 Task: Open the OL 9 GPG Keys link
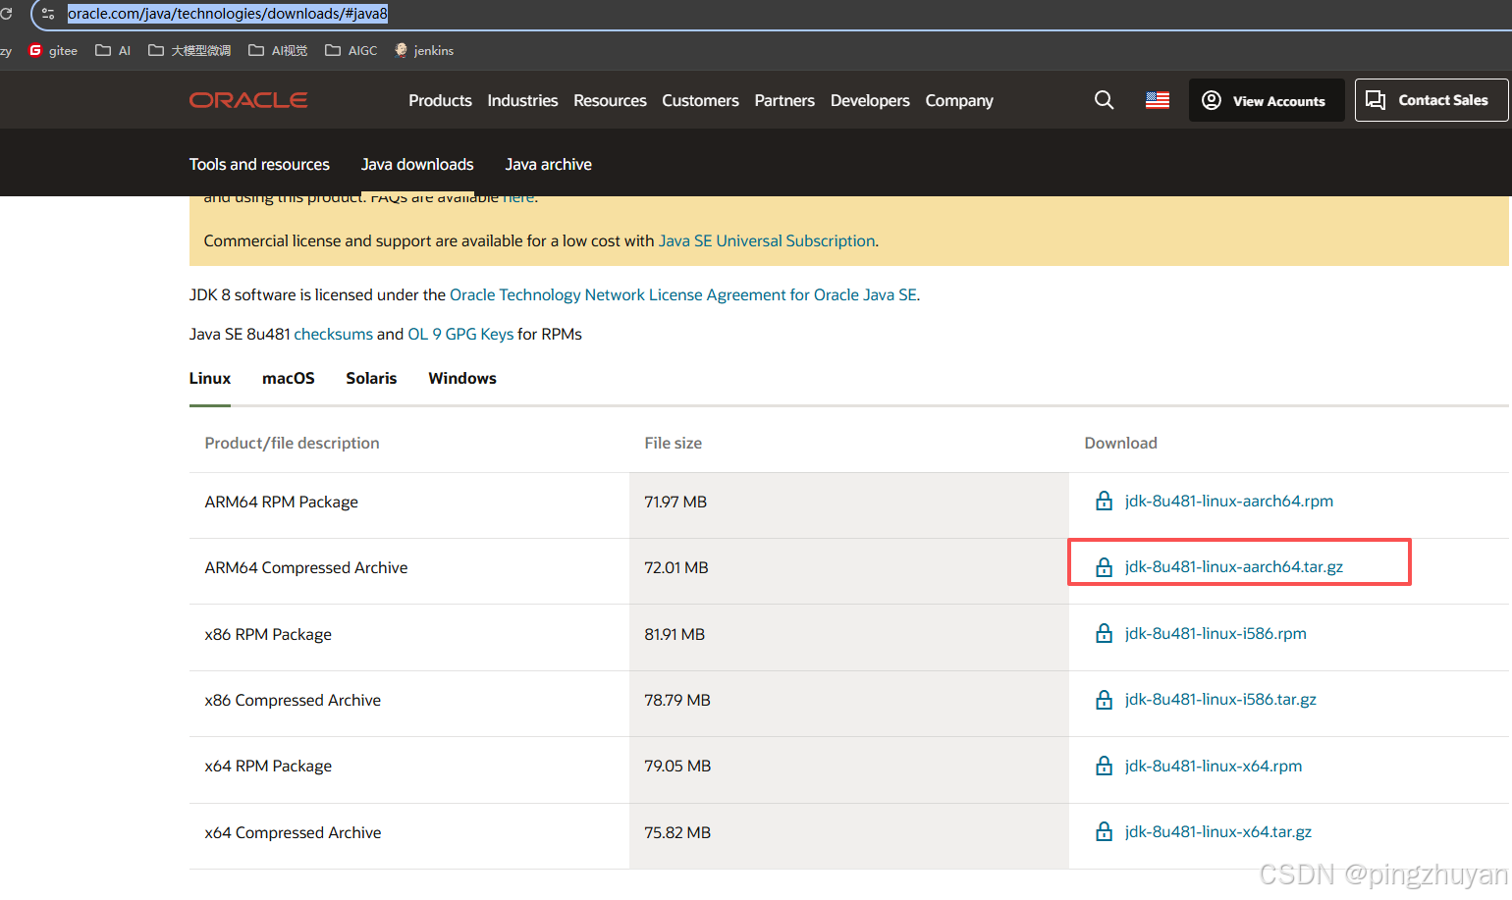coord(460,334)
